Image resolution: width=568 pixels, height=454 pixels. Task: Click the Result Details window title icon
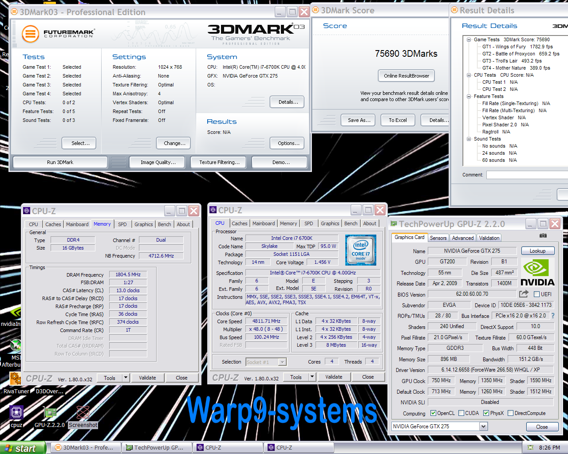pos(454,10)
